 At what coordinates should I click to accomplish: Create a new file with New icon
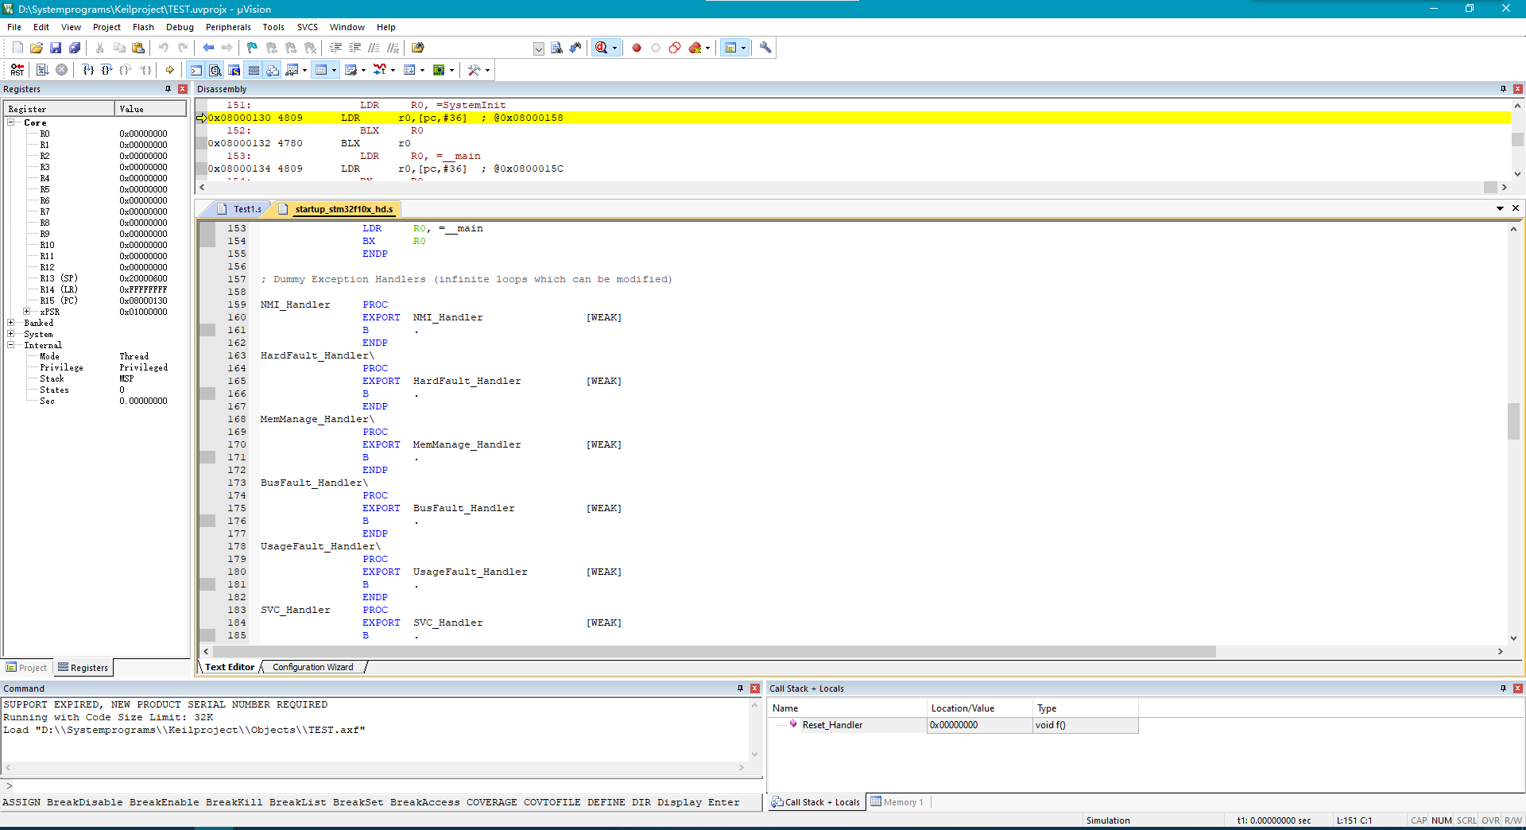[x=17, y=48]
